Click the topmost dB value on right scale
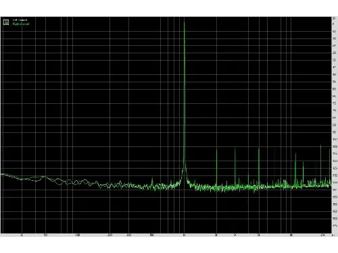 pyautogui.click(x=334, y=18)
